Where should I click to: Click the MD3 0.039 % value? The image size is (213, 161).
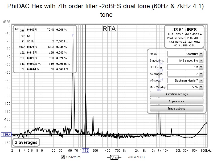(x=62, y=47)
